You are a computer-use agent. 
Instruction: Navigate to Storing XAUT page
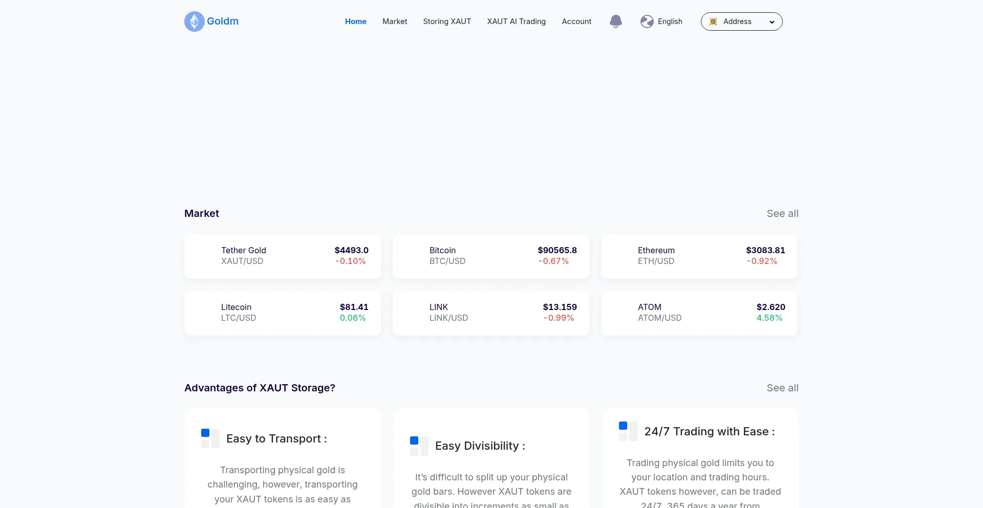click(447, 21)
